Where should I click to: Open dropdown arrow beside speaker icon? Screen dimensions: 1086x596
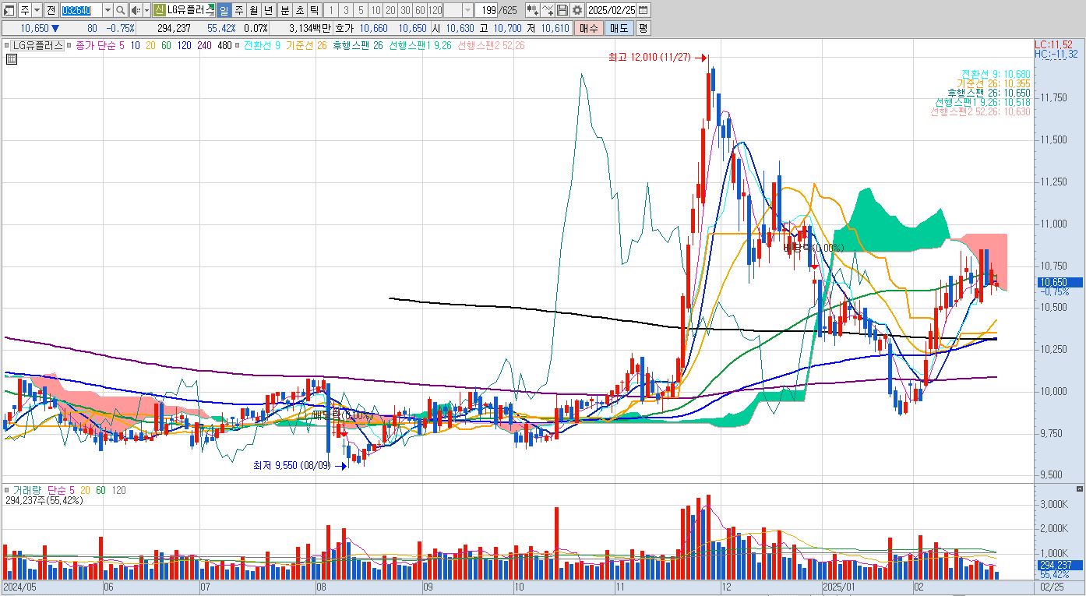click(146, 10)
